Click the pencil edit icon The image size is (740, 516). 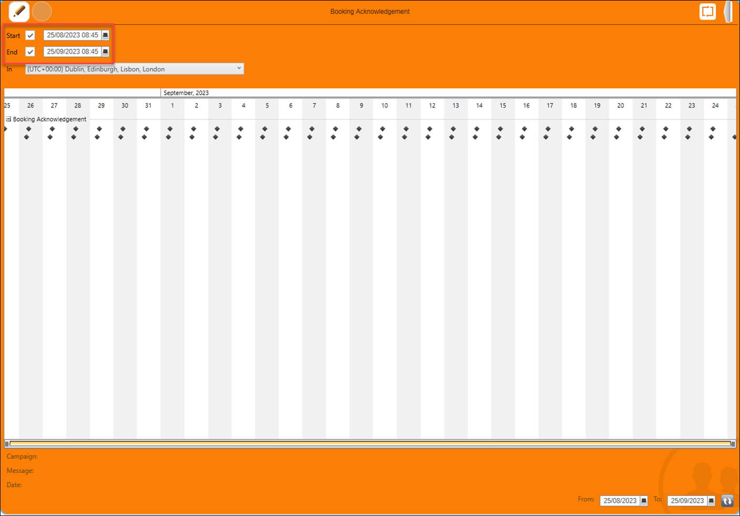tap(19, 11)
